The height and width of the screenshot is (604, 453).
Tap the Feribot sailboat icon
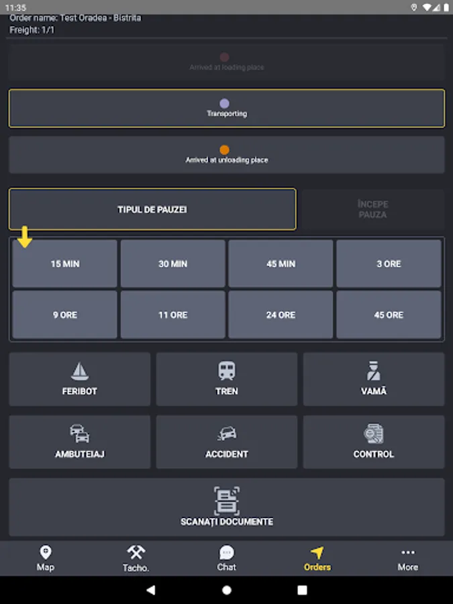80,371
